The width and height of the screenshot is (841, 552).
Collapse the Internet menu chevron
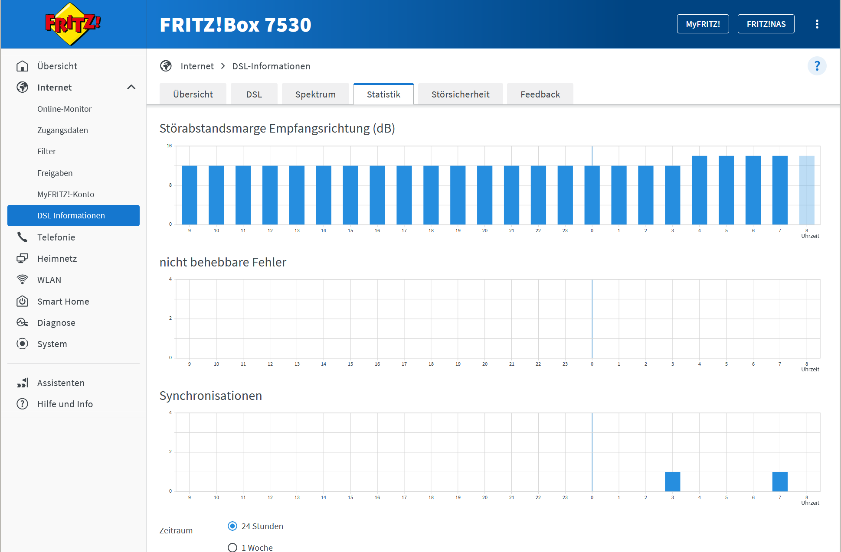[131, 87]
